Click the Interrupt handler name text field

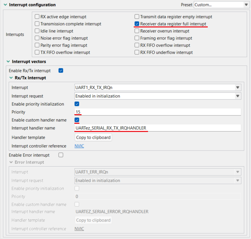pyautogui.click(x=157, y=128)
